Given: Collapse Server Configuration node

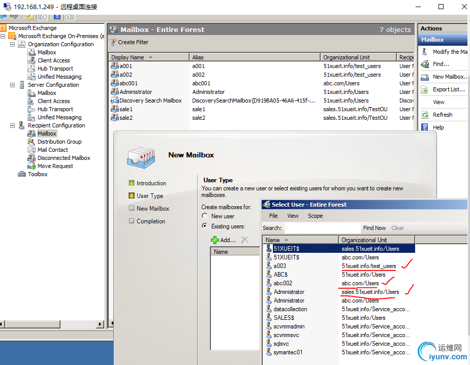Looking at the screenshot, I should coord(13,85).
